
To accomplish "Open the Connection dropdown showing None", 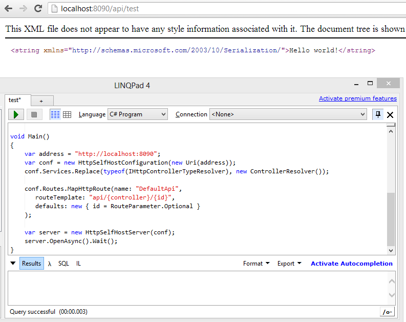I will (x=288, y=114).
